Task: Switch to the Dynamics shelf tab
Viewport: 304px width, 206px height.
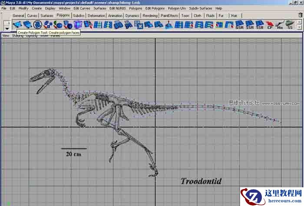Action: pos(132,16)
